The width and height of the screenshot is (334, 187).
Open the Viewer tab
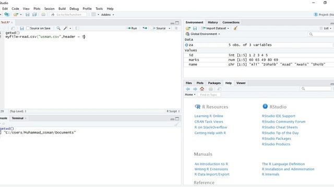241,83
